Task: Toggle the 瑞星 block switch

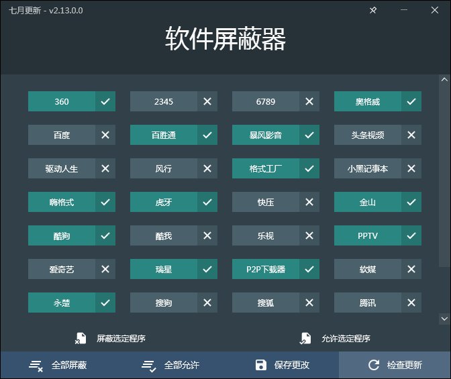Action: [x=174, y=269]
